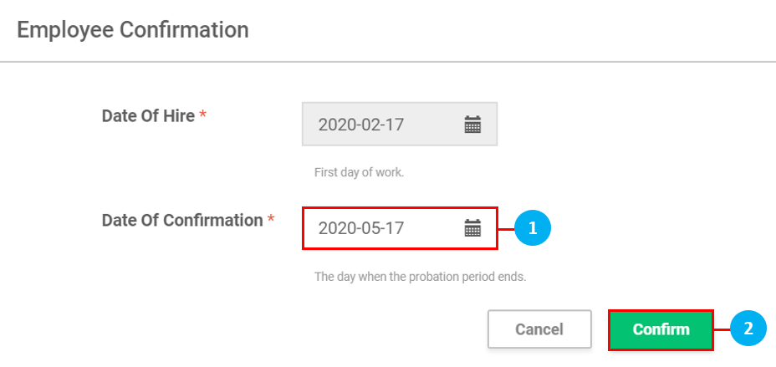Click the connector line beside the step 1 badge
Image resolution: width=776 pixels, height=367 pixels.
pos(506,227)
